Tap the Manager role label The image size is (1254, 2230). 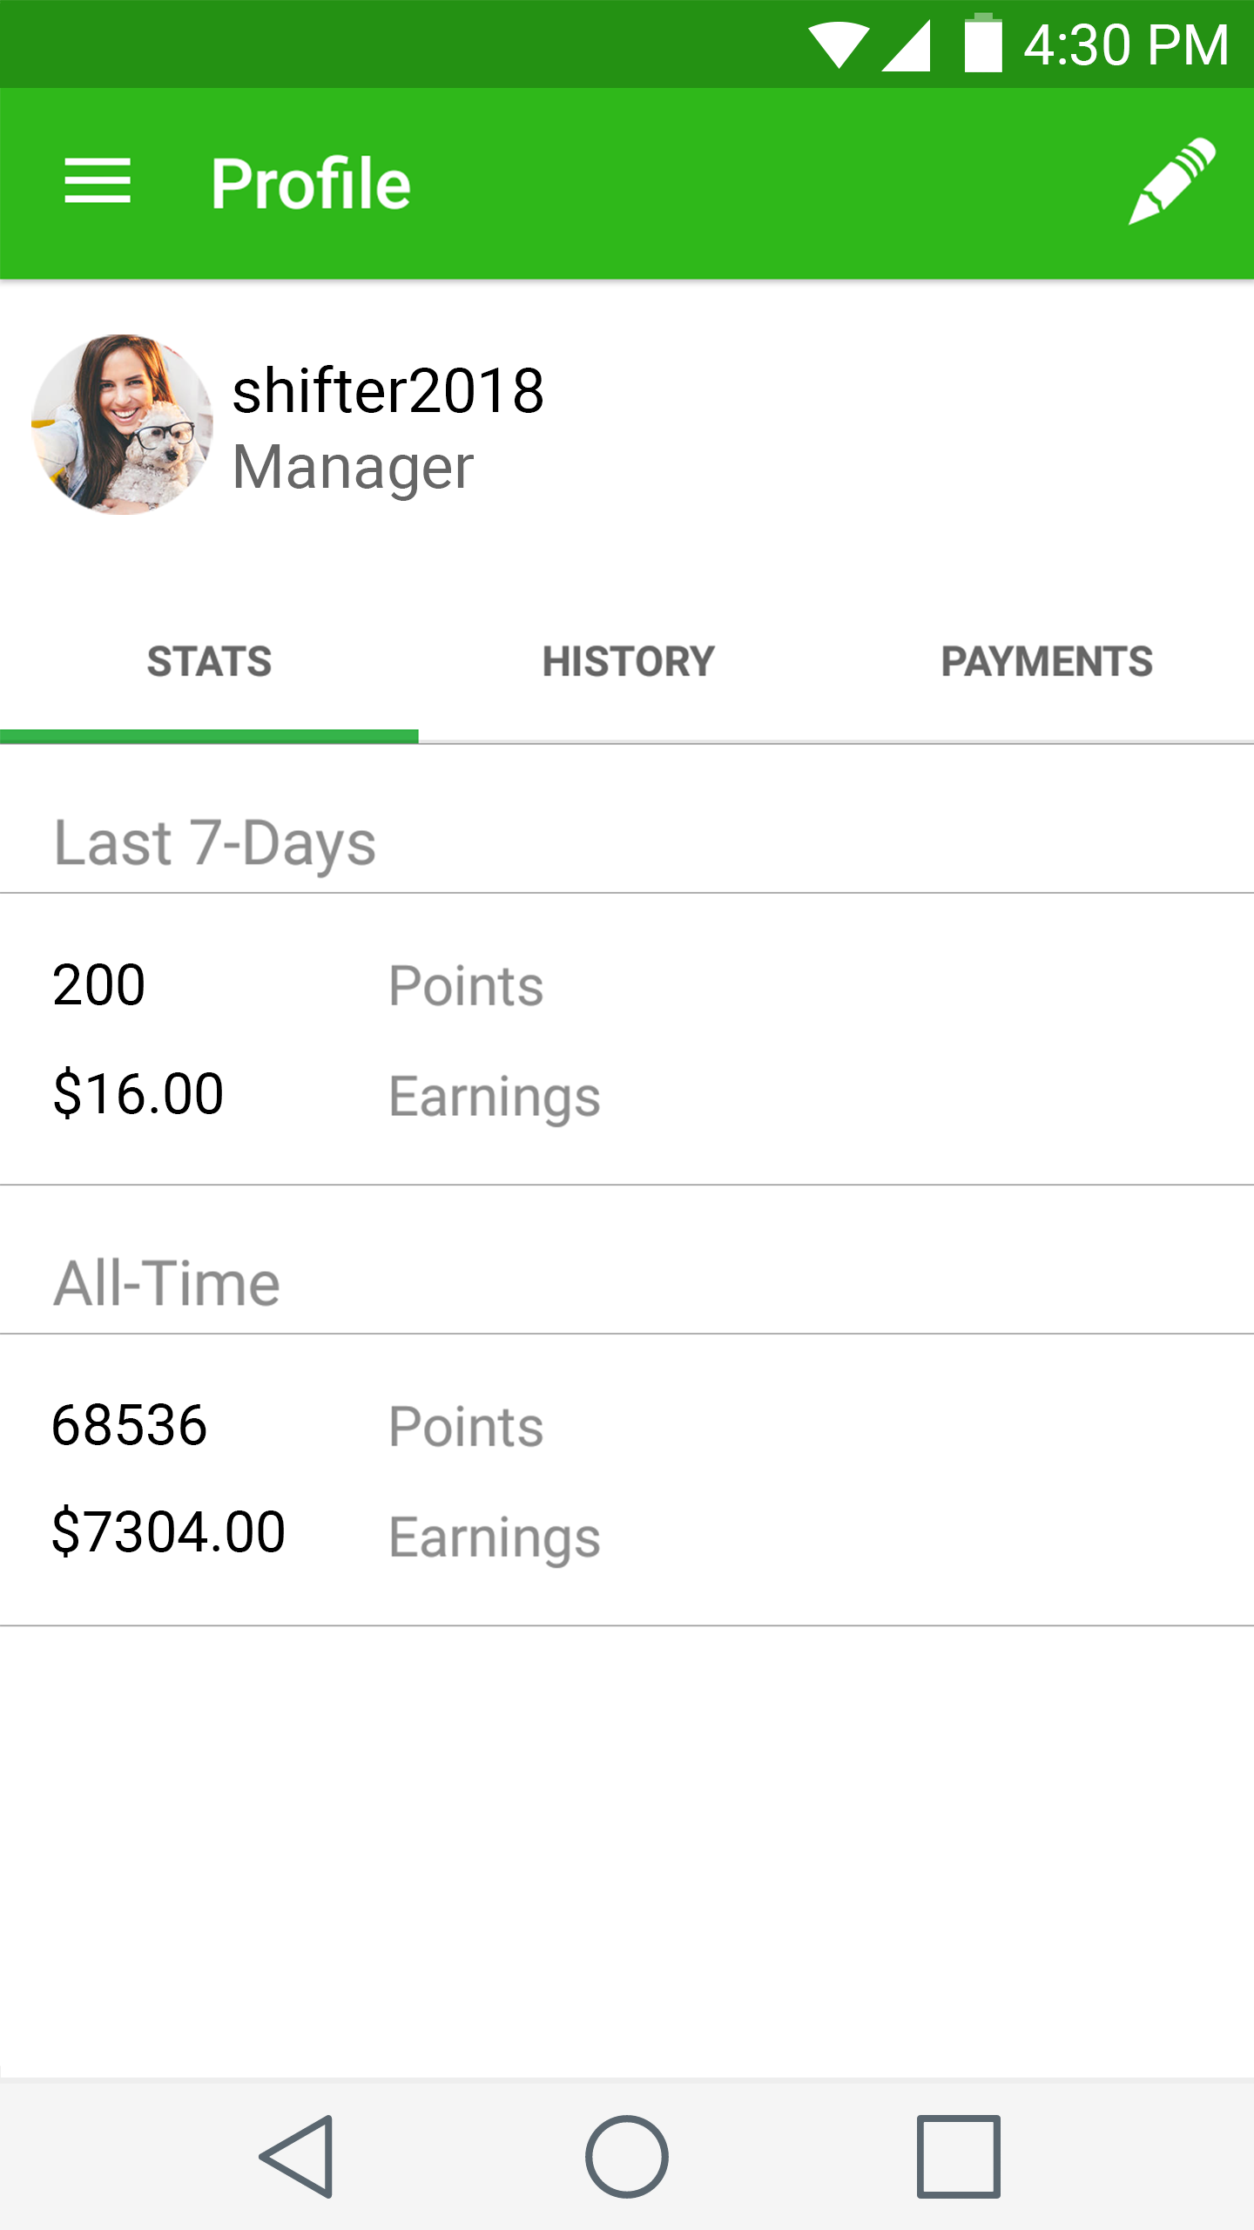(x=353, y=468)
